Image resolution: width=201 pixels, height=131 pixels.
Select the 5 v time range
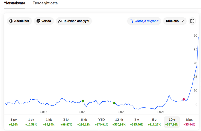tap(154, 122)
